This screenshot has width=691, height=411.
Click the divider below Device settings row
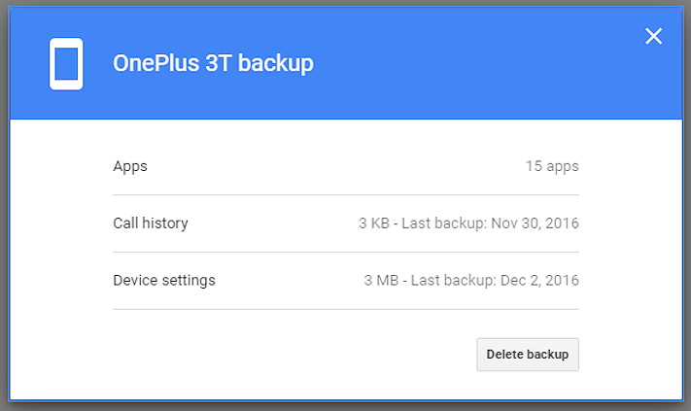pos(346,309)
